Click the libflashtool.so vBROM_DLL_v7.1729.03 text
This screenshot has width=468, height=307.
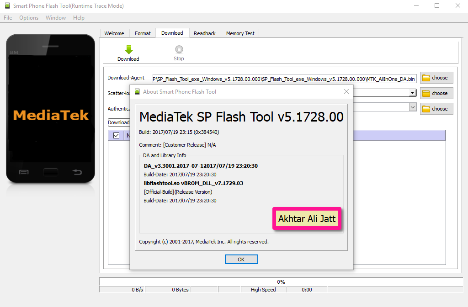point(193,183)
